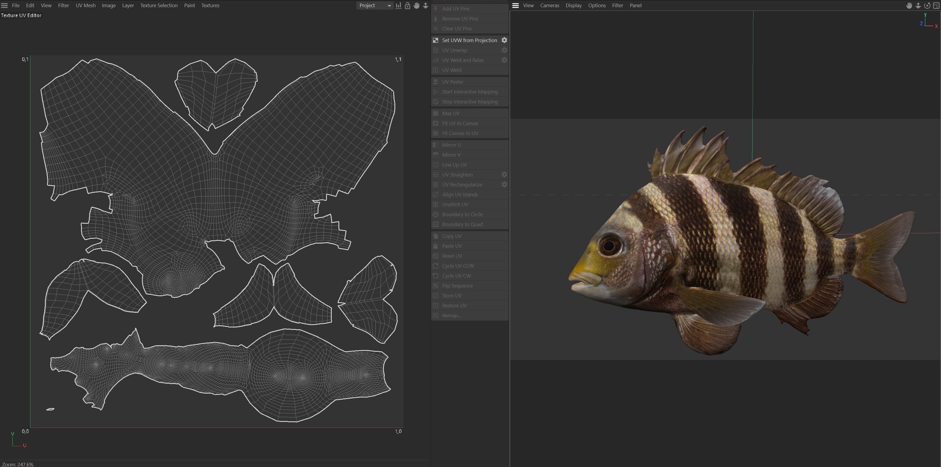Open the Texture Selection menu
This screenshot has height=467, width=941.
[x=158, y=5]
